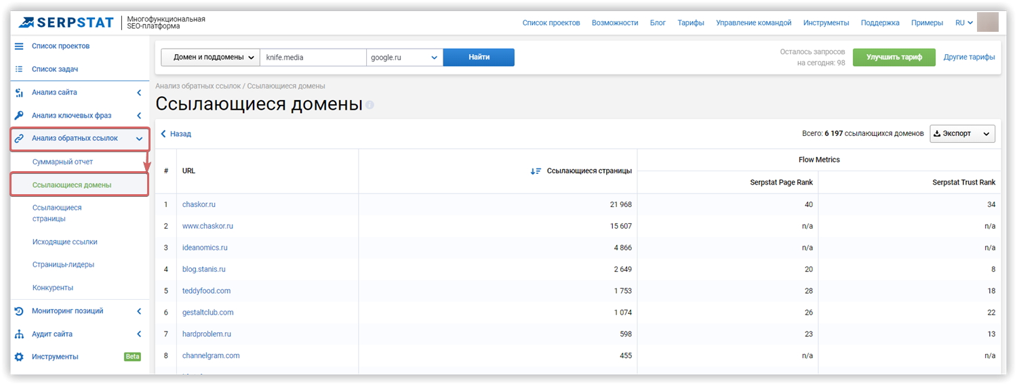The width and height of the screenshot is (1017, 385).
Task: Go back via the Назад link
Action: point(176,134)
